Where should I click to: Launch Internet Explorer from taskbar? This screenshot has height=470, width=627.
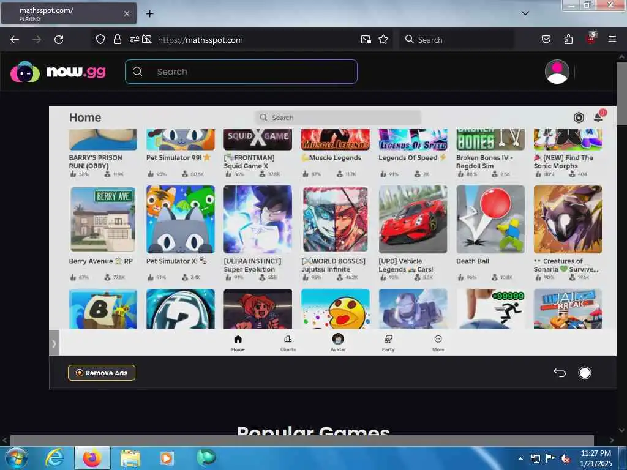[54, 458]
